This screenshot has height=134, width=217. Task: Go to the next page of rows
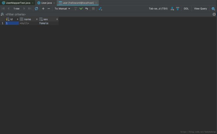24,9
